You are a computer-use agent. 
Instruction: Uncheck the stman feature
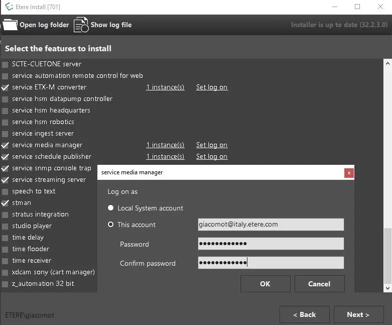pyautogui.click(x=5, y=203)
